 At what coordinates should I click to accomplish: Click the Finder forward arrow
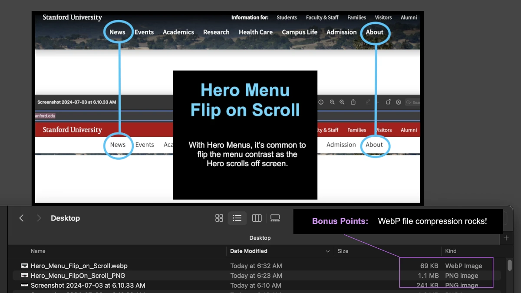pyautogui.click(x=39, y=218)
